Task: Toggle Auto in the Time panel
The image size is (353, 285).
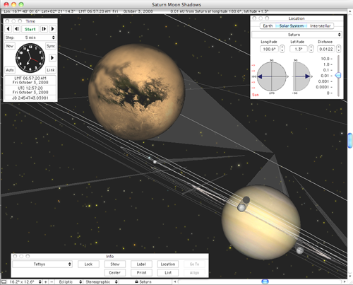Action: (x=10, y=70)
